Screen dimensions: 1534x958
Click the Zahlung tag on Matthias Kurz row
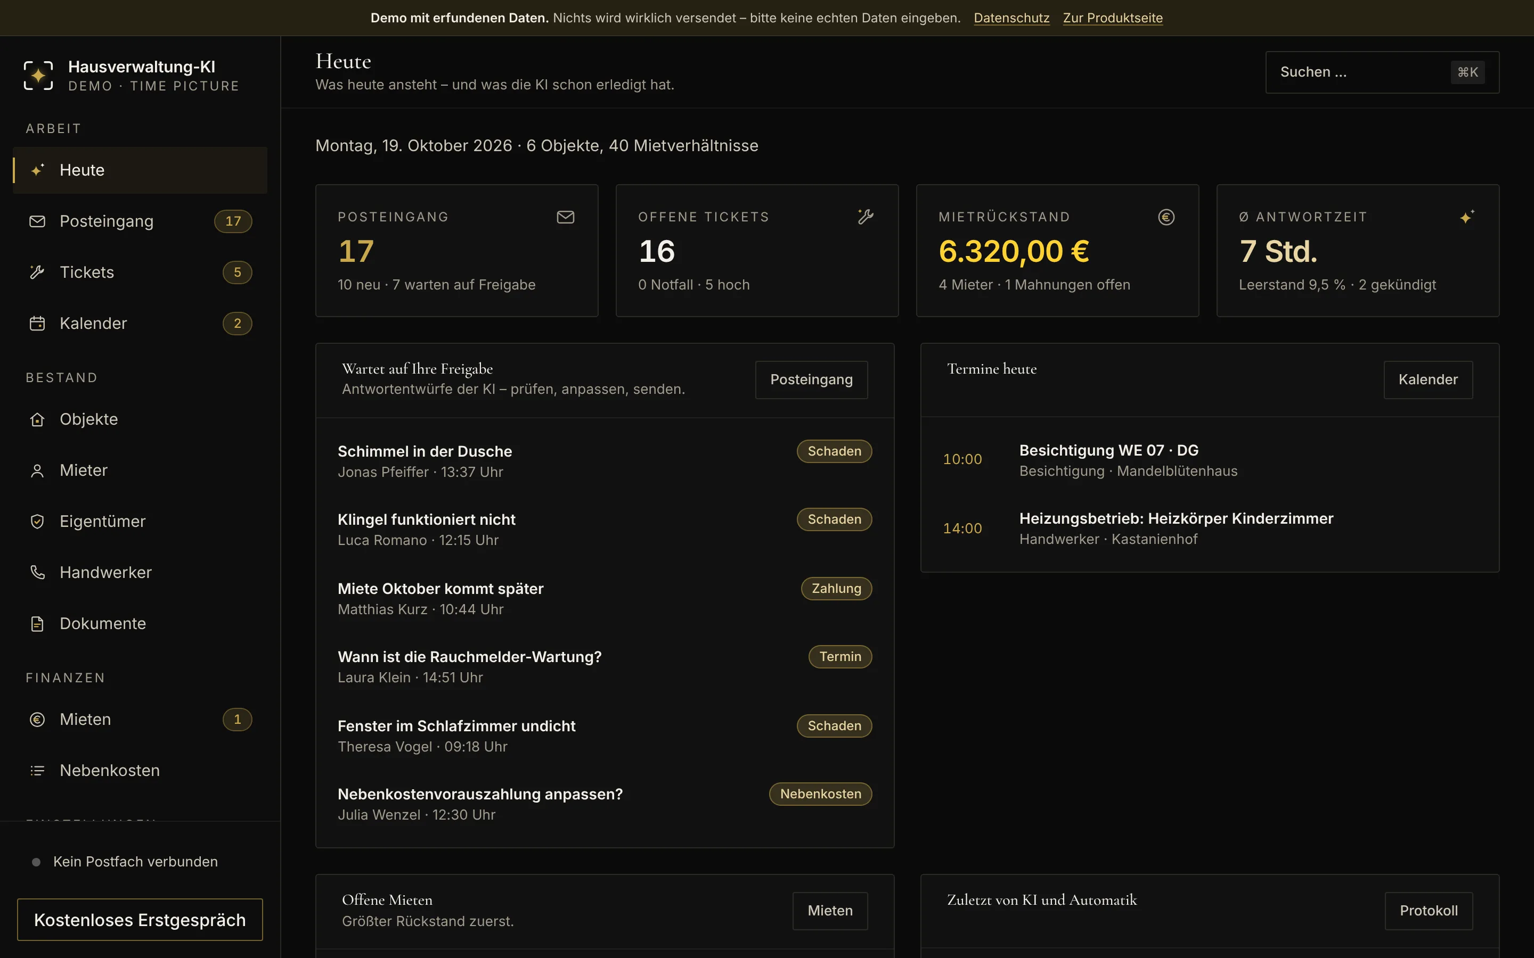point(836,589)
